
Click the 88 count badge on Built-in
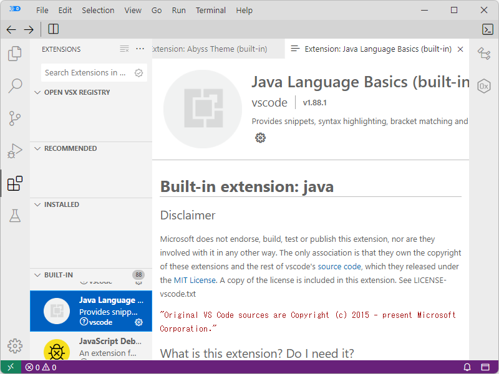(138, 275)
